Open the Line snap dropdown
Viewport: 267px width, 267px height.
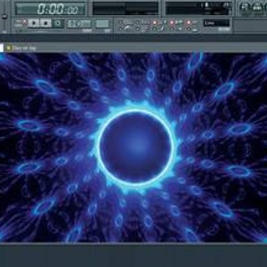[217, 23]
